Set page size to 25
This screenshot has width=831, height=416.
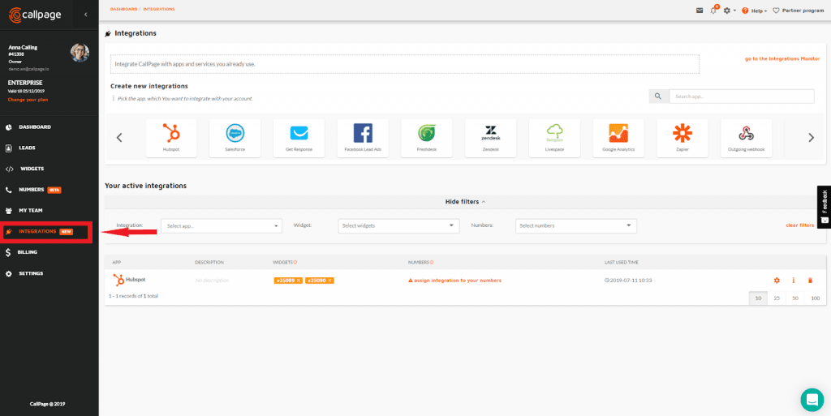click(777, 298)
